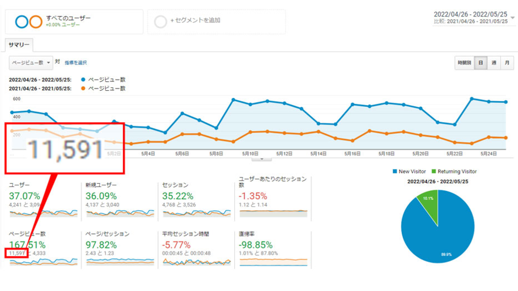Click the orange segment circle icon
This screenshot has height=291, width=518.
coord(36,22)
